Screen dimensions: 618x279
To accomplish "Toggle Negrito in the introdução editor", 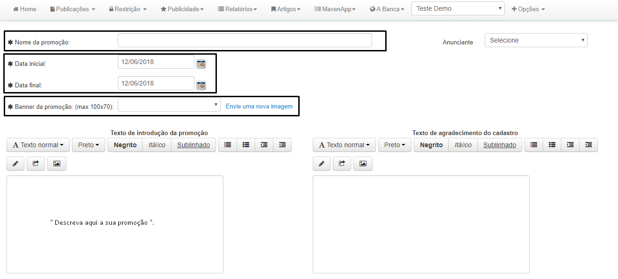I will click(125, 145).
